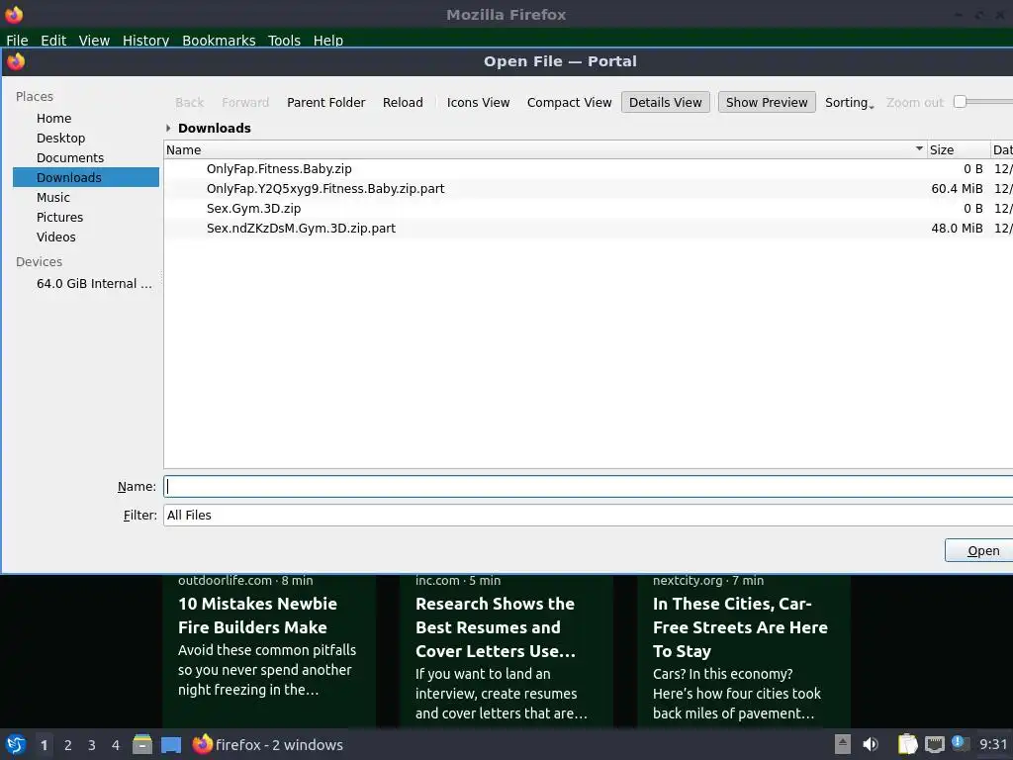Screen dimensions: 1013x760
Task: Select Music in Places
Action: tap(86, 197)
